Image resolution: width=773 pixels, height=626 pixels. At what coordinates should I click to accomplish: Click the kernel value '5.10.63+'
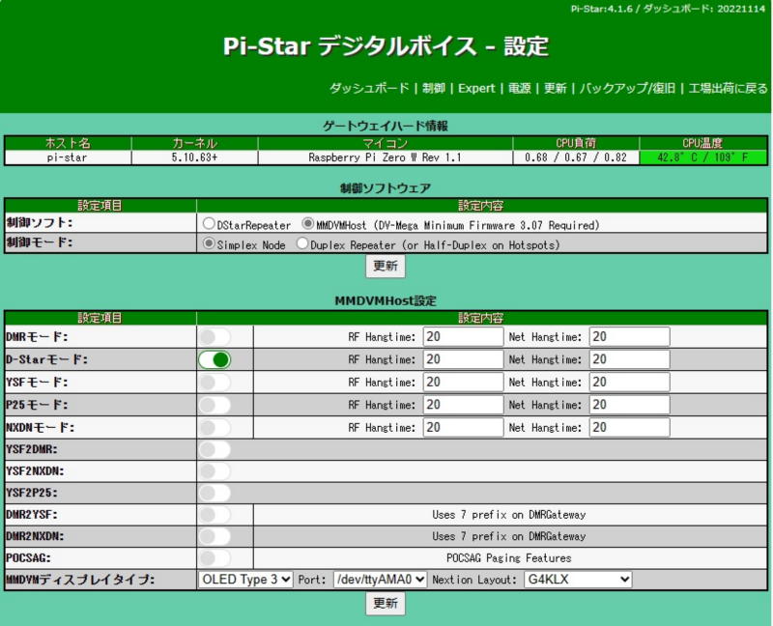tap(195, 157)
